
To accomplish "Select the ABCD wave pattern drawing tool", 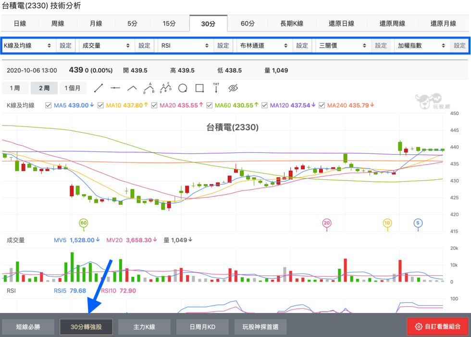I will (x=166, y=88).
